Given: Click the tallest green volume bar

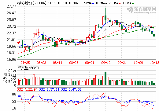Looking at the screenshot, I should [x=105, y=78].
